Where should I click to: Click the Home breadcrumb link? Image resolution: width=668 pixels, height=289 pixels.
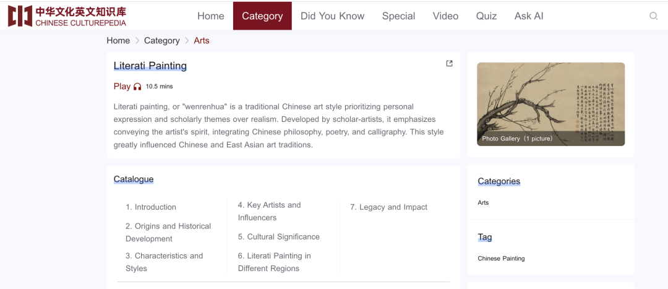pyautogui.click(x=118, y=41)
